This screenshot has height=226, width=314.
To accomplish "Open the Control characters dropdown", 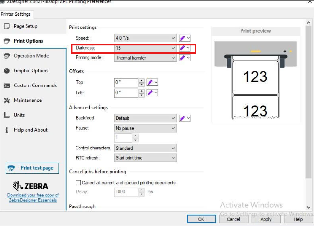I will pos(145,148).
